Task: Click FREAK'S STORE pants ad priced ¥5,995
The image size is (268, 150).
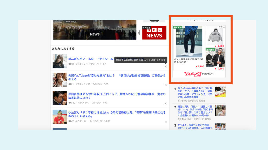Action: pos(189,46)
